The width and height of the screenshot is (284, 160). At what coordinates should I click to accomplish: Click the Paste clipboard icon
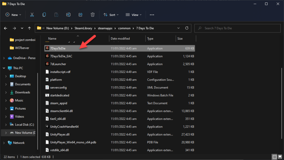[56, 15]
